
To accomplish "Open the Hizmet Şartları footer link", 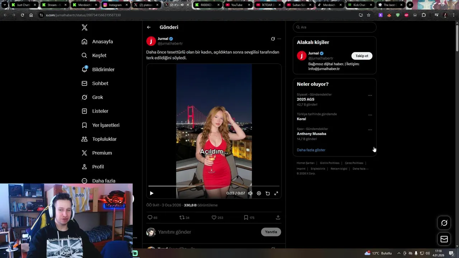I will click(306, 163).
